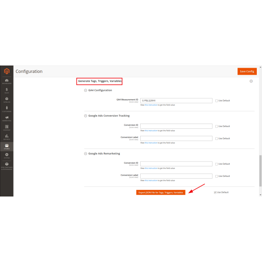Select the Marketing megaphone icon
The image size is (262, 262).
point(7,118)
